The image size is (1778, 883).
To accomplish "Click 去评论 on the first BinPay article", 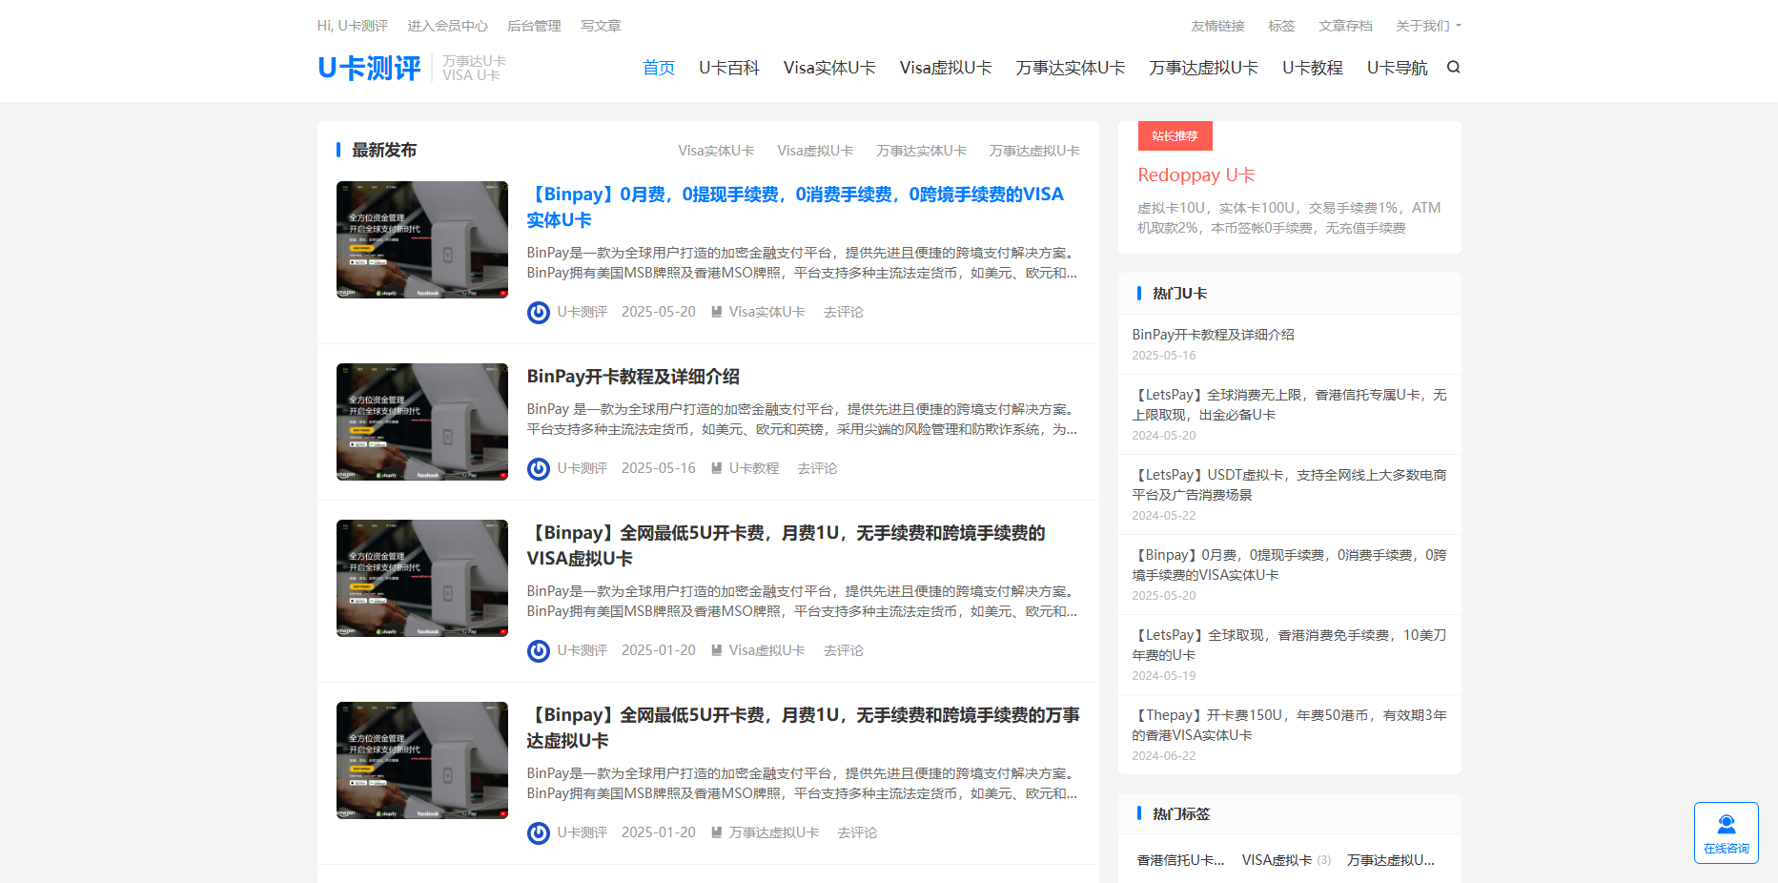I will [843, 311].
